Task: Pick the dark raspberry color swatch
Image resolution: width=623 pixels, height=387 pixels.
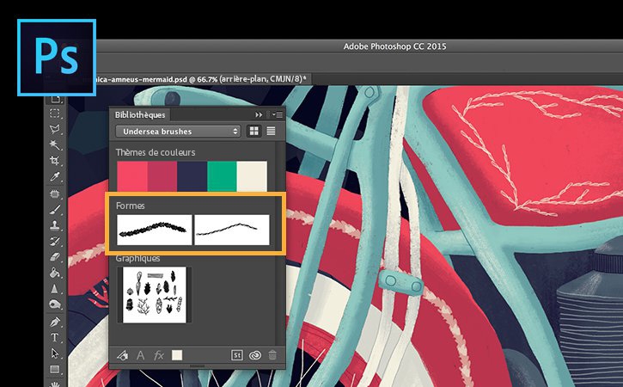Action: [162, 176]
